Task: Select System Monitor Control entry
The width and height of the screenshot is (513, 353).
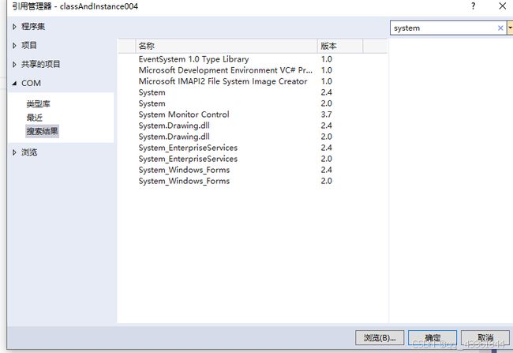Action: (x=253, y=115)
